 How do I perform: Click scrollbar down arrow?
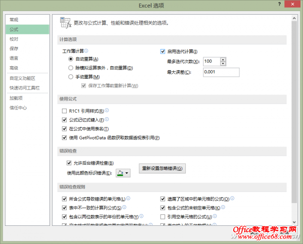pyautogui.click(x=294, y=222)
